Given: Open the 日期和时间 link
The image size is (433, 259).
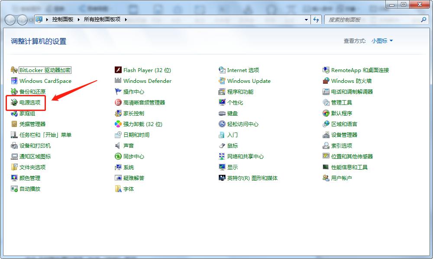Looking at the screenshot, I should (x=136, y=135).
